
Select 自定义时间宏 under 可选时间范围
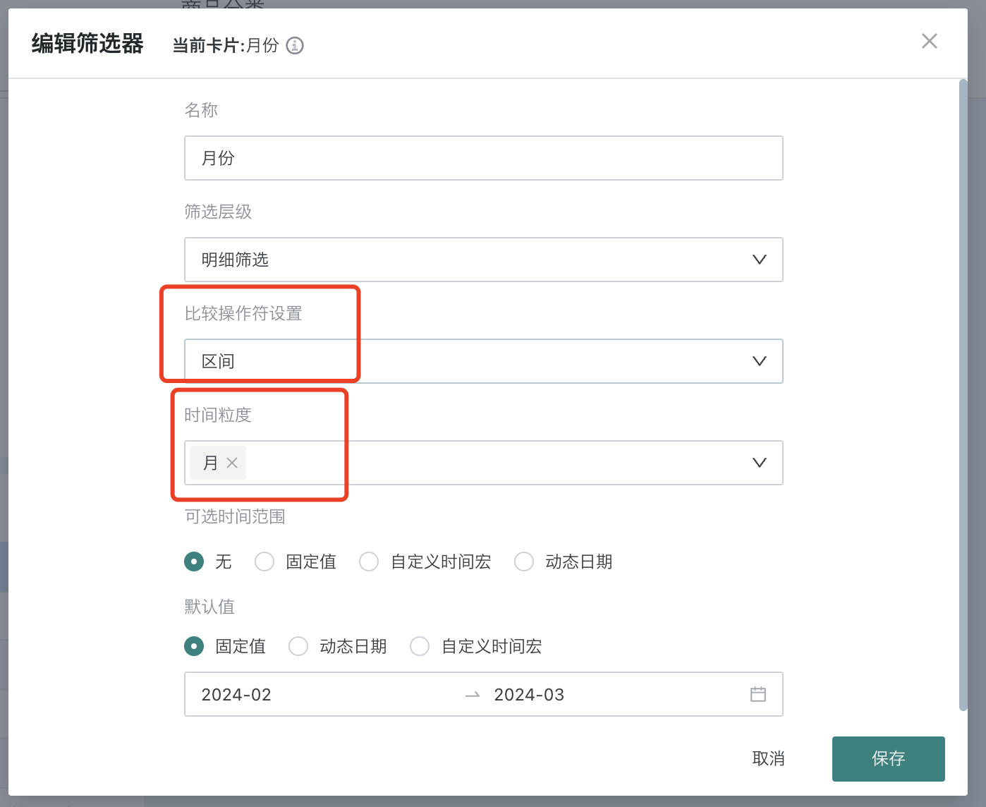369,562
